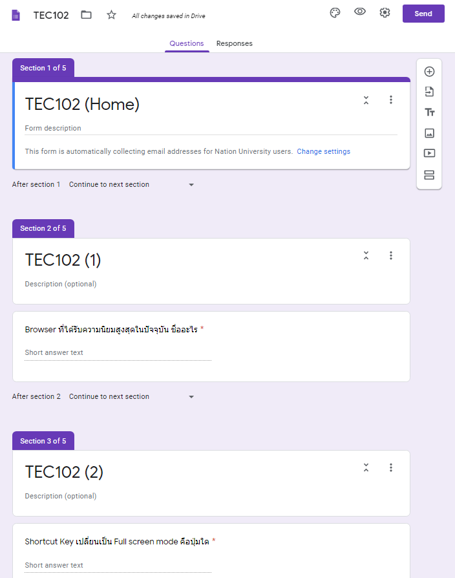This screenshot has height=578, width=455.
Task: Star the TEC102 form
Action: (111, 15)
